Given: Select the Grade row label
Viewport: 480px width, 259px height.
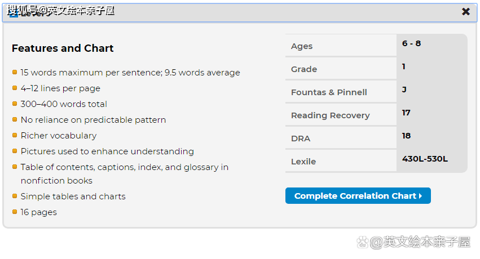Looking at the screenshot, I should pos(304,69).
